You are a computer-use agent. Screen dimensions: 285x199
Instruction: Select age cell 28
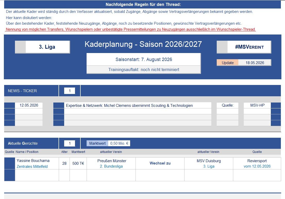(64, 163)
